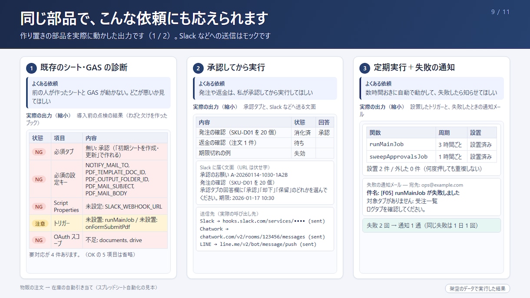Click the LINE → line.me/v2/bot/message/push line
Image resolution: width=530 pixels, height=298 pixels.
tap(258, 244)
